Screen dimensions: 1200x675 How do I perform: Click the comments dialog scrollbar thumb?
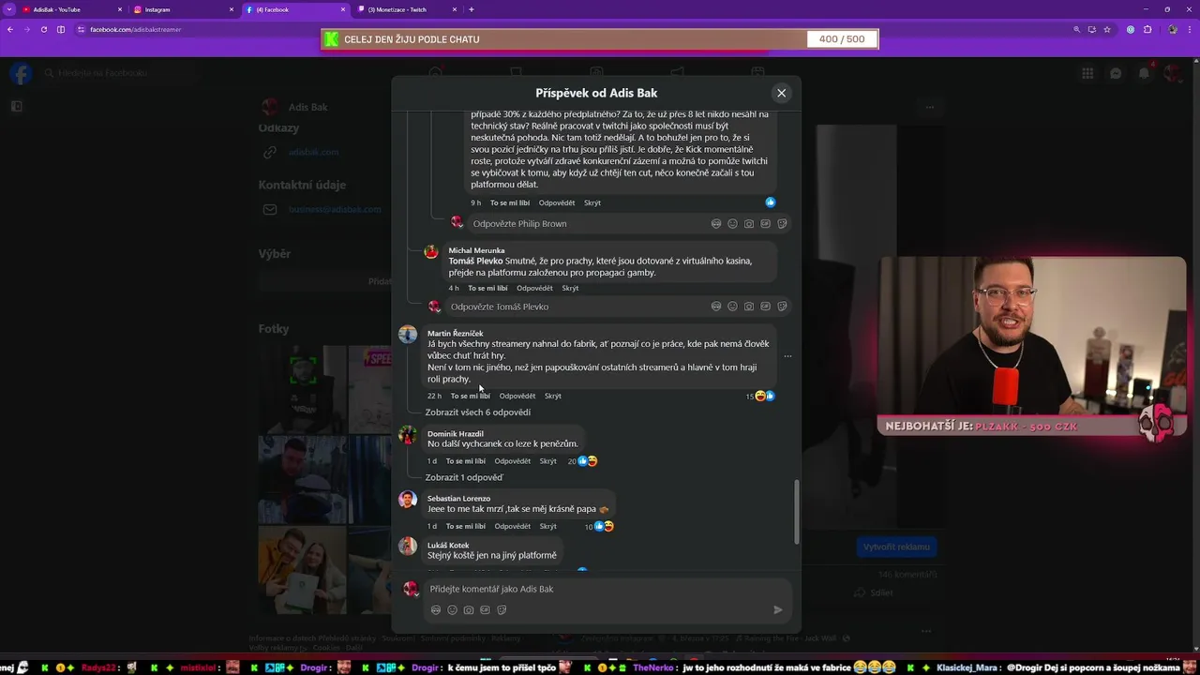(x=798, y=512)
